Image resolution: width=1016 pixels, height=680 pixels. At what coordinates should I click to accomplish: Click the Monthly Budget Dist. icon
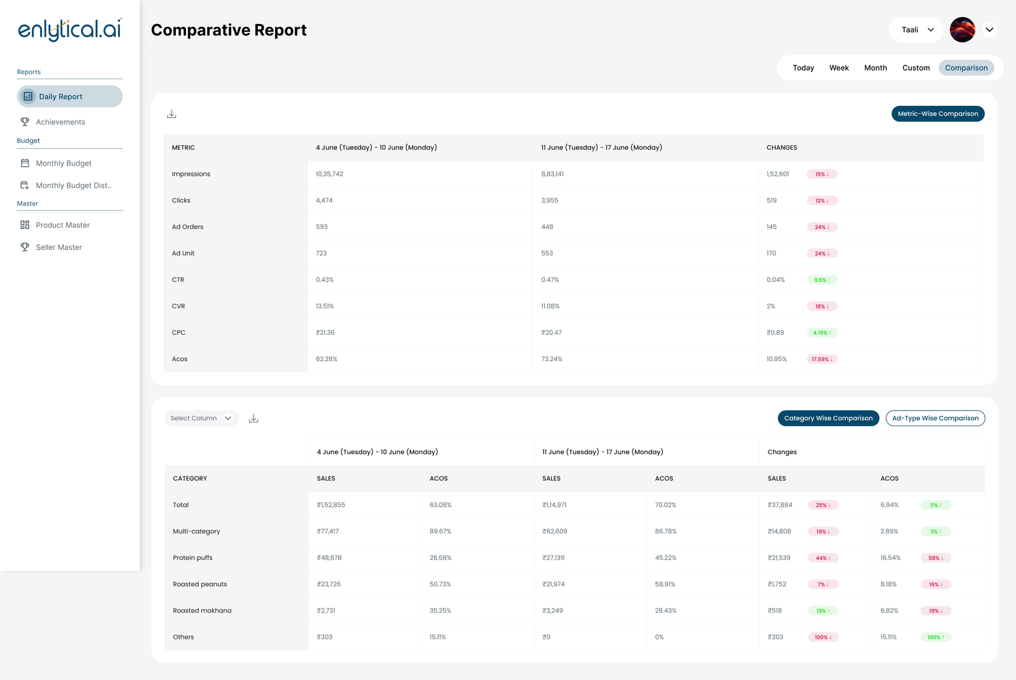(25, 185)
